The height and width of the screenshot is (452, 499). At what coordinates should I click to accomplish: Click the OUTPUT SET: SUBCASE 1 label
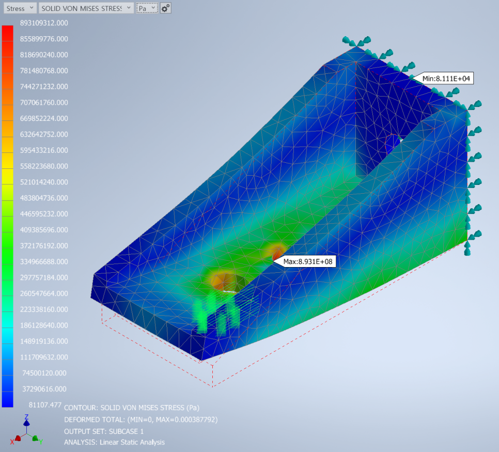click(104, 431)
